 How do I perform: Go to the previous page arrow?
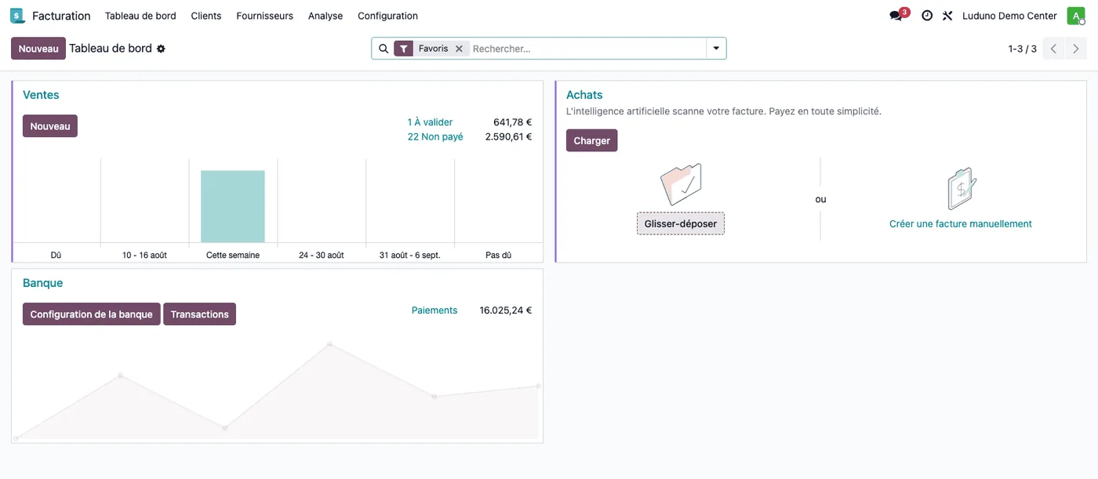point(1054,49)
